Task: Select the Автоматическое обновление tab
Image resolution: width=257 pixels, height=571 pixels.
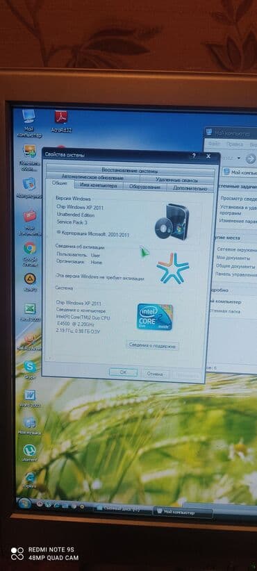Action: point(92,177)
